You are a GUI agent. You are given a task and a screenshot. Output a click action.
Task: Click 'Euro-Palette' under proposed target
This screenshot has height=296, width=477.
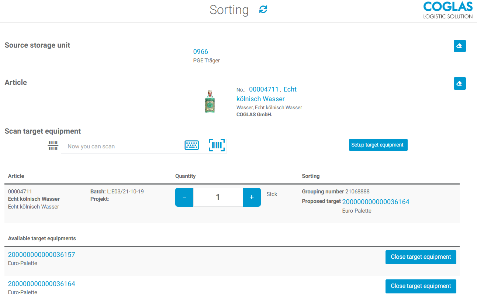point(357,211)
